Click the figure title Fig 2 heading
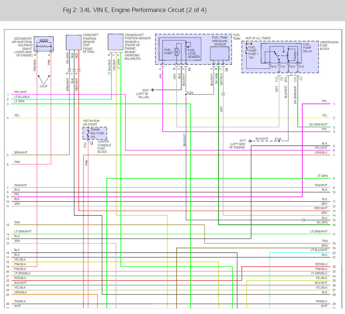Image resolution: width=345 pixels, height=314 pixels. [134, 10]
